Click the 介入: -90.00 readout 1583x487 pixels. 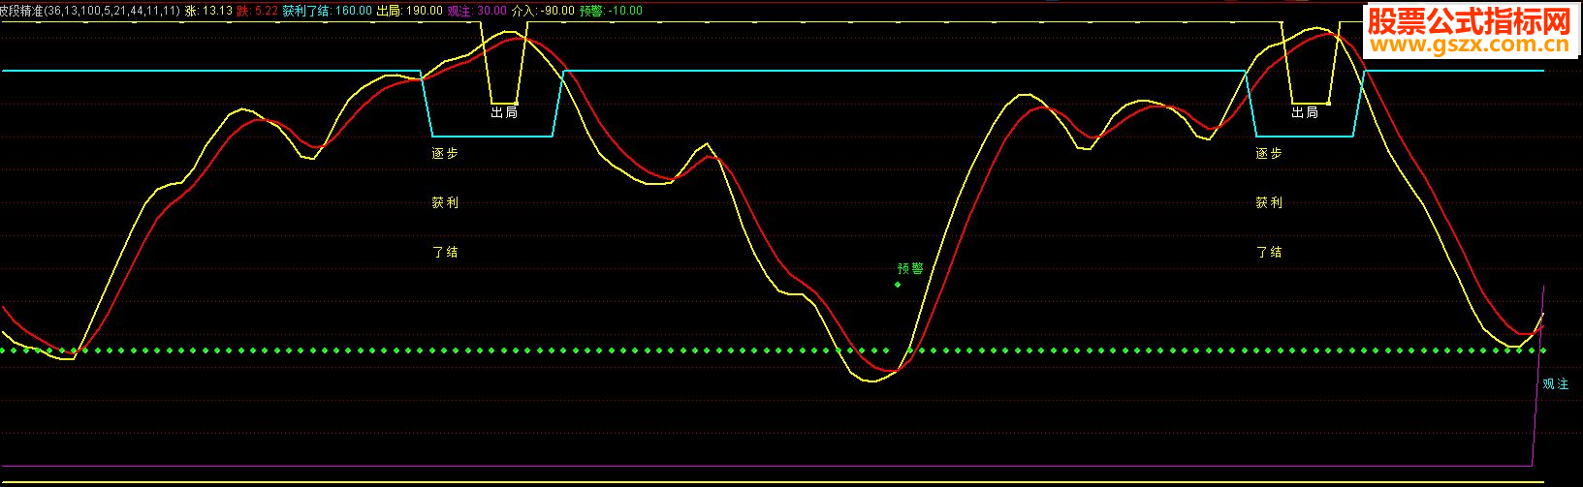(x=543, y=11)
